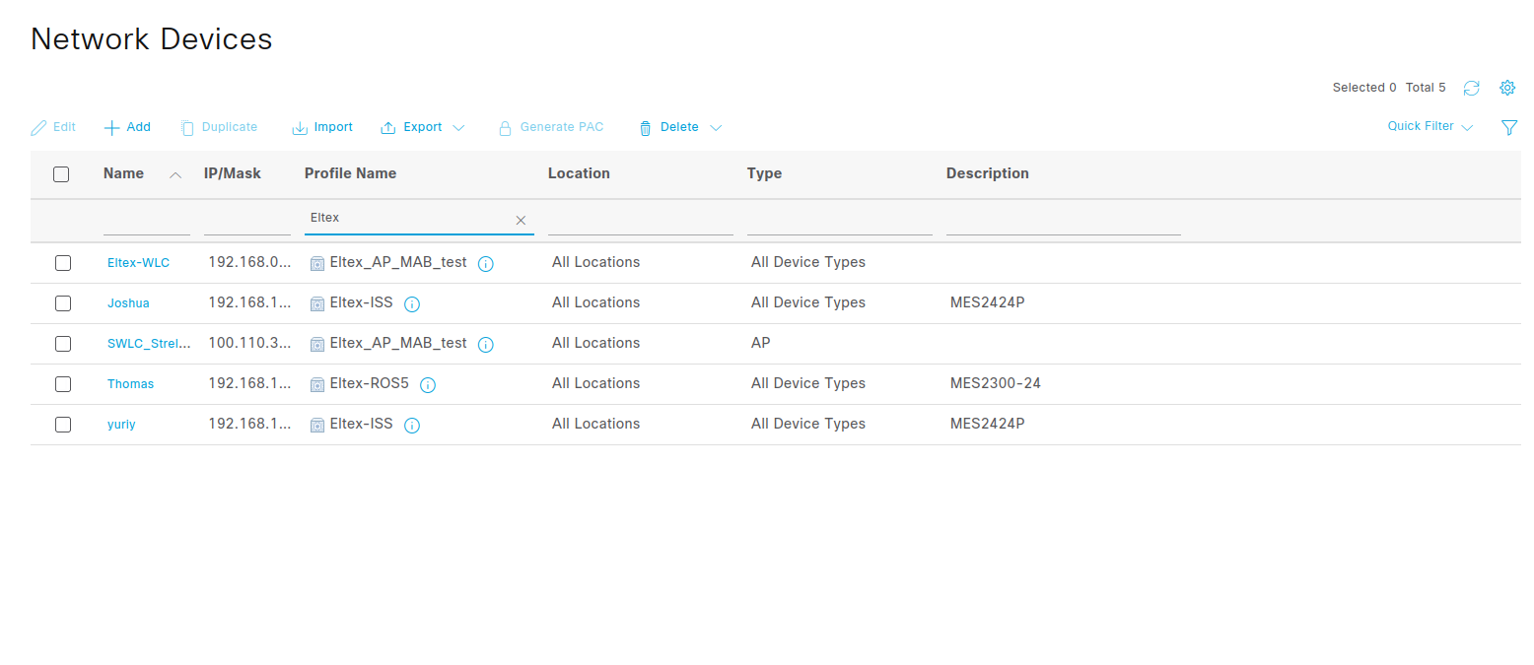1534x665 pixels.
Task: Click the Location filter input field
Action: pos(640,223)
